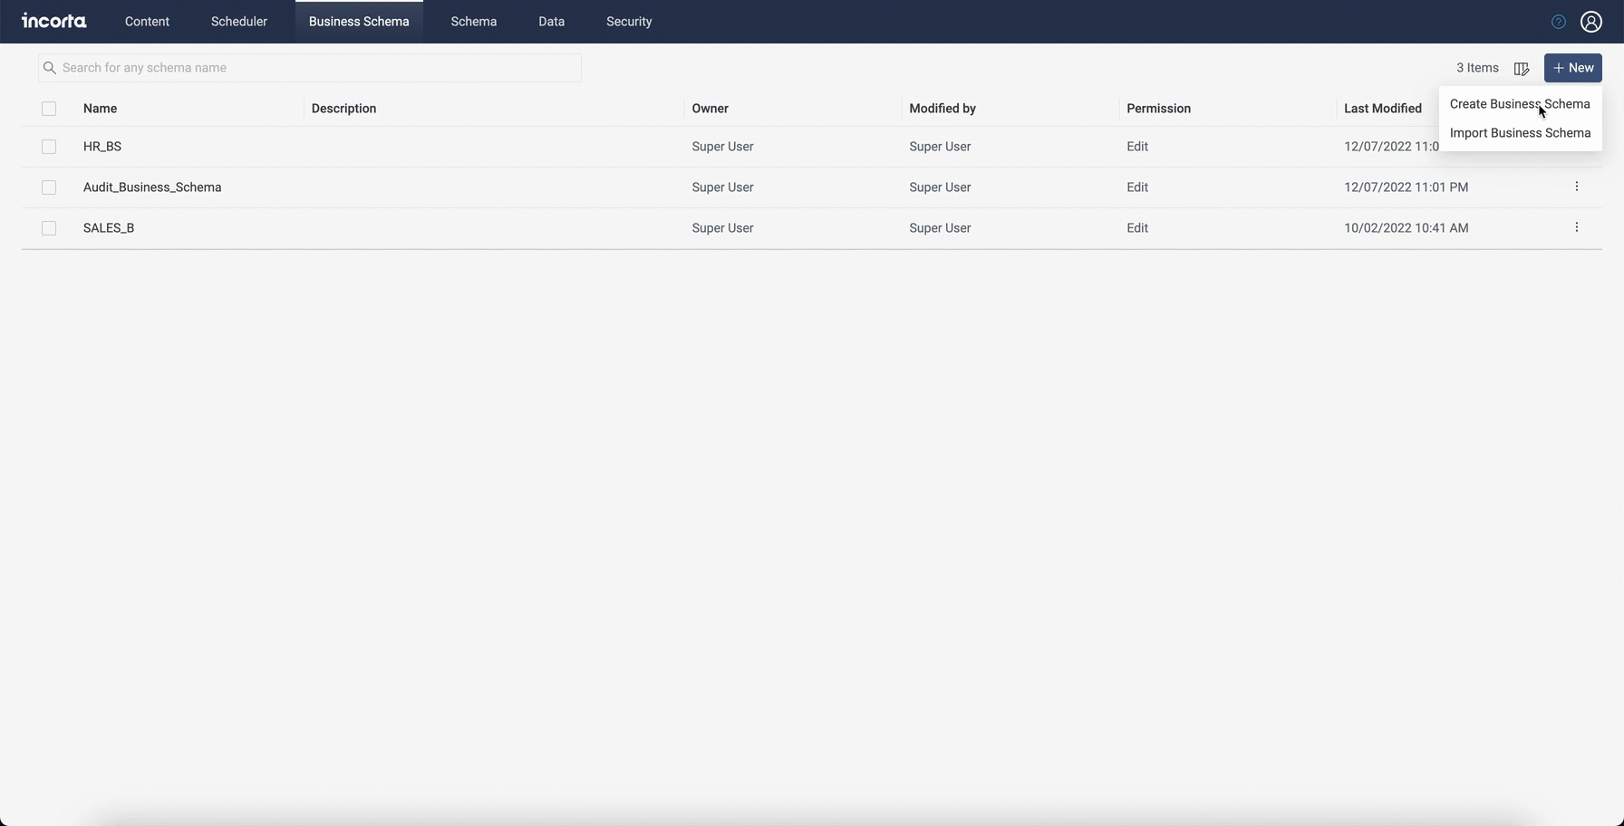
Task: Click the 3 Items count label
Action: pos(1477,68)
